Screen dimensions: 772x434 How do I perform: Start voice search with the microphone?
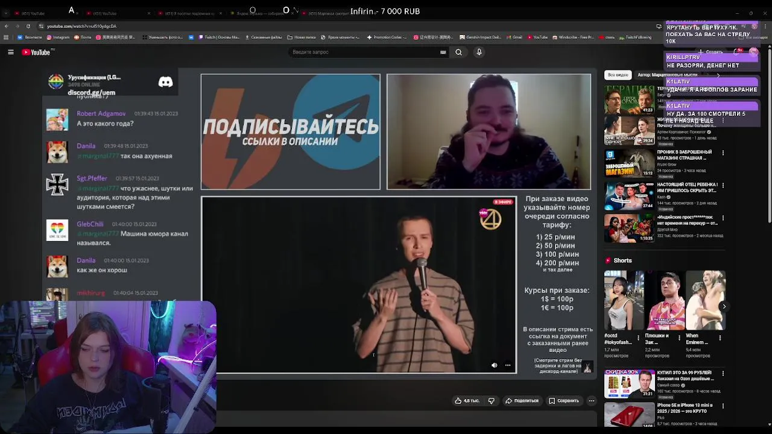479,52
